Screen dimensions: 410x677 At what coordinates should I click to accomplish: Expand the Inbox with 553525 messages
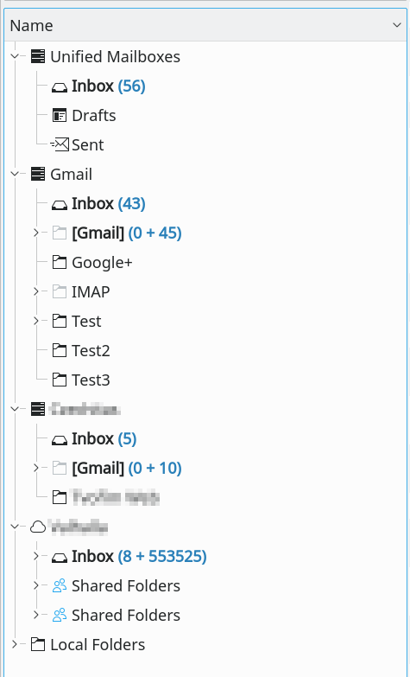click(35, 557)
